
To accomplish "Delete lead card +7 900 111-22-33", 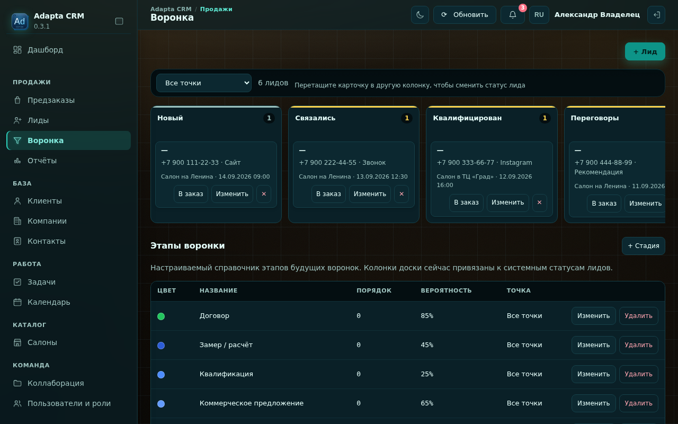I will (264, 194).
